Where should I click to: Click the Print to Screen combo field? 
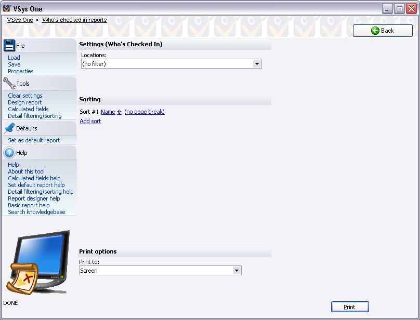[x=160, y=271]
